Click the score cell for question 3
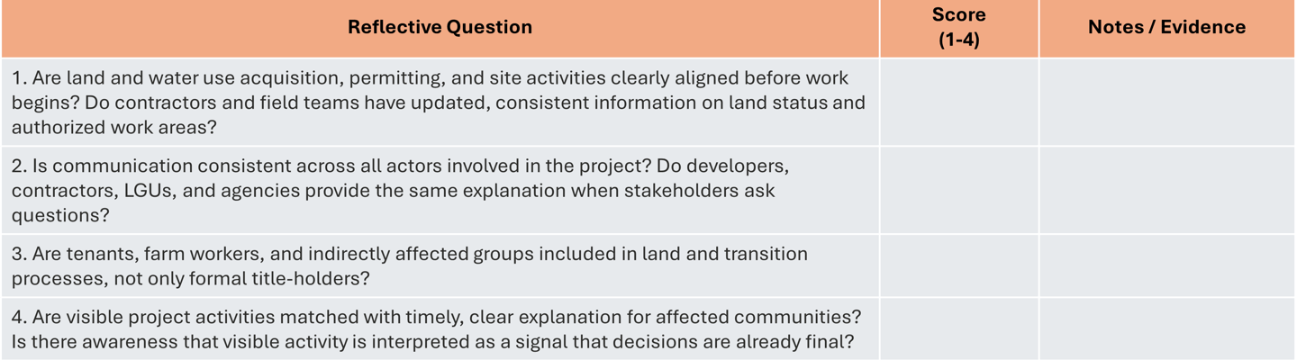 [x=958, y=266]
